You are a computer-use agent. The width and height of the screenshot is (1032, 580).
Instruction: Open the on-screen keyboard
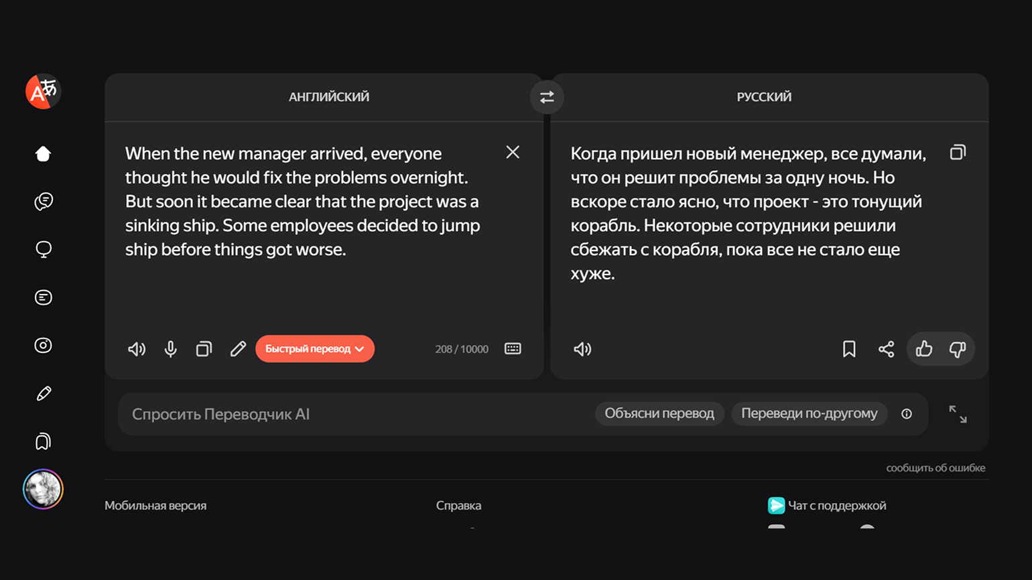[513, 349]
